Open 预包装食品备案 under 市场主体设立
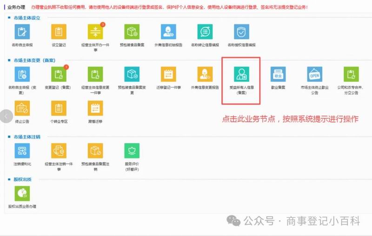 132,32
